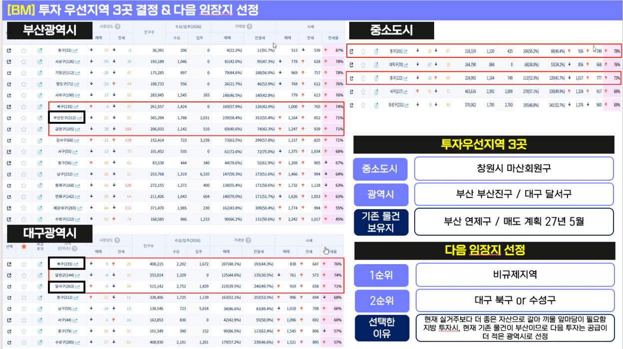Click the 기존 물건 보유지 label

tap(381, 221)
